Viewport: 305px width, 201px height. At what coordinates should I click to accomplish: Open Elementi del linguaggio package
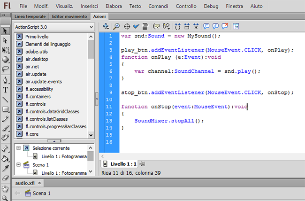click(48, 44)
